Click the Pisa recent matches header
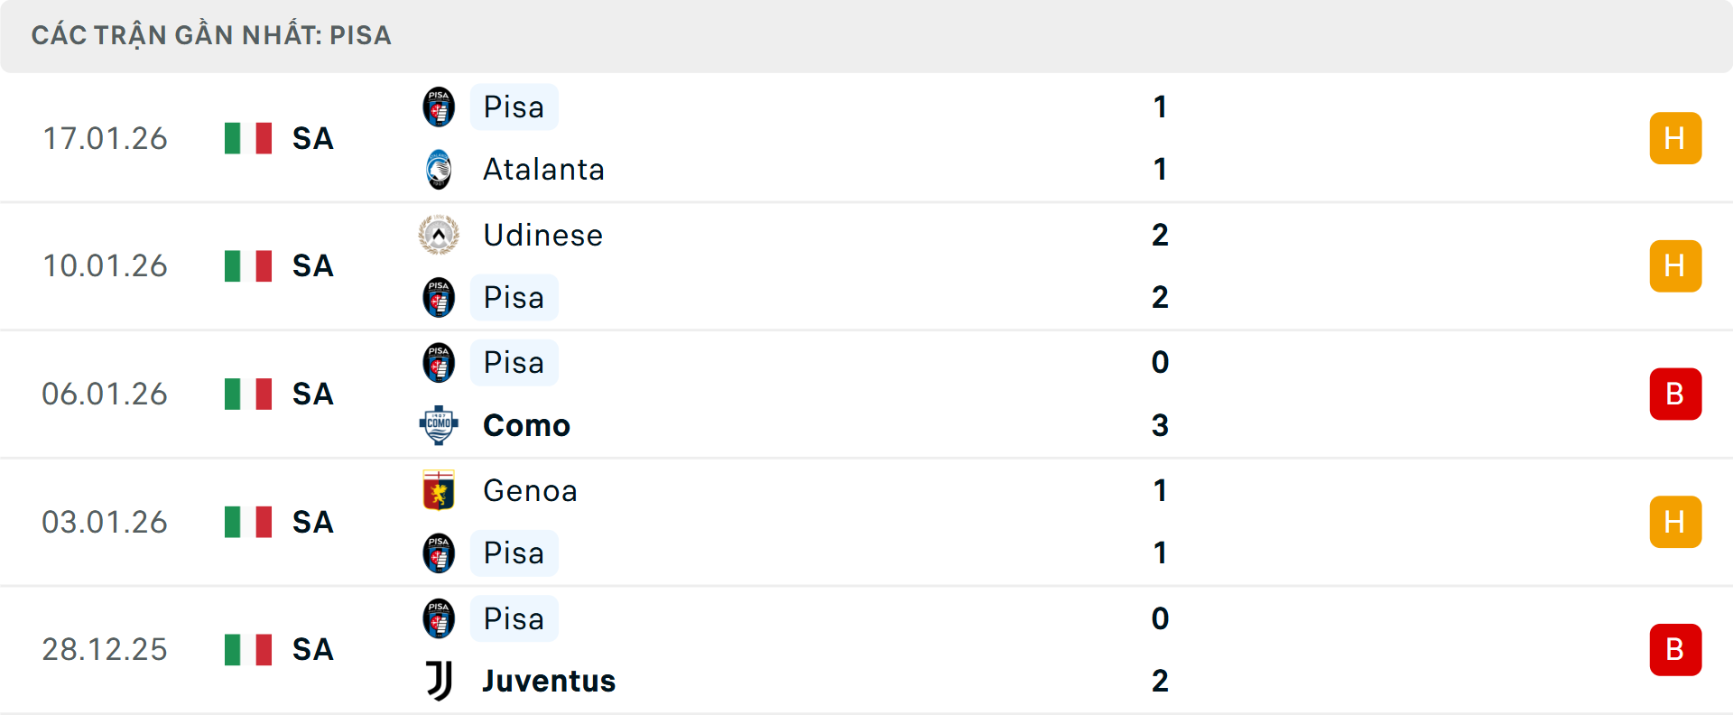The image size is (1733, 715). 211,35
